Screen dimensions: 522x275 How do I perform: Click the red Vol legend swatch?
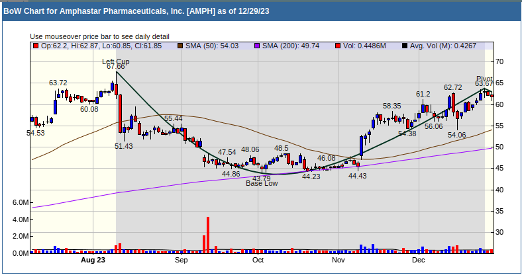tap(338, 46)
